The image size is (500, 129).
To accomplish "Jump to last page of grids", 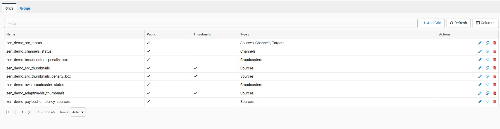I will click(30, 112).
